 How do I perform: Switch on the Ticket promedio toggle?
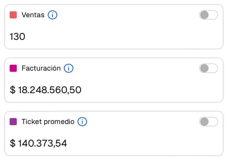(x=208, y=122)
